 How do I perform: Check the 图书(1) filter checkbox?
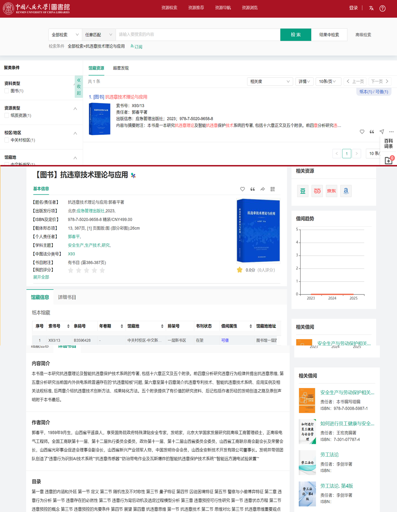point(7,91)
